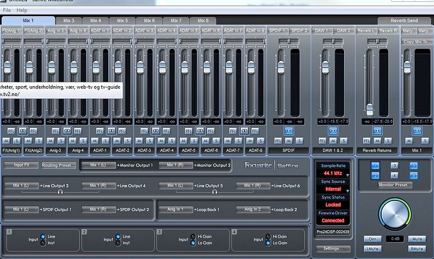Click the headphone icon under Line Output 5/6
The width and height of the screenshot is (434, 259).
point(214,192)
